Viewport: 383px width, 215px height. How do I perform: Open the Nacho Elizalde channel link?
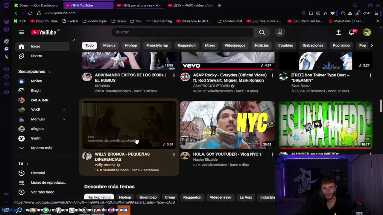205,159
